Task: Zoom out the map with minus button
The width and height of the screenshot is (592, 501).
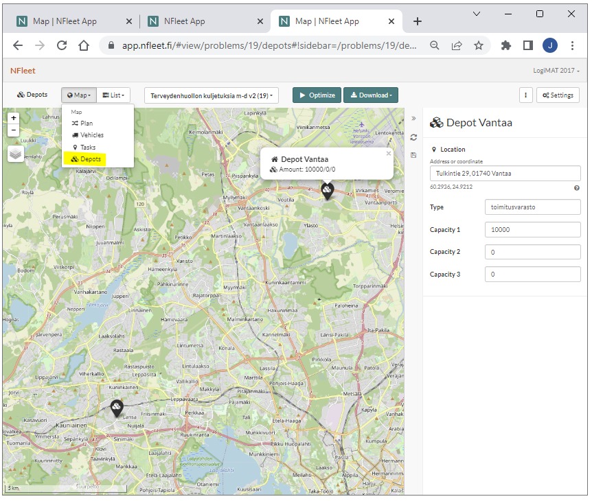Action: [14, 130]
